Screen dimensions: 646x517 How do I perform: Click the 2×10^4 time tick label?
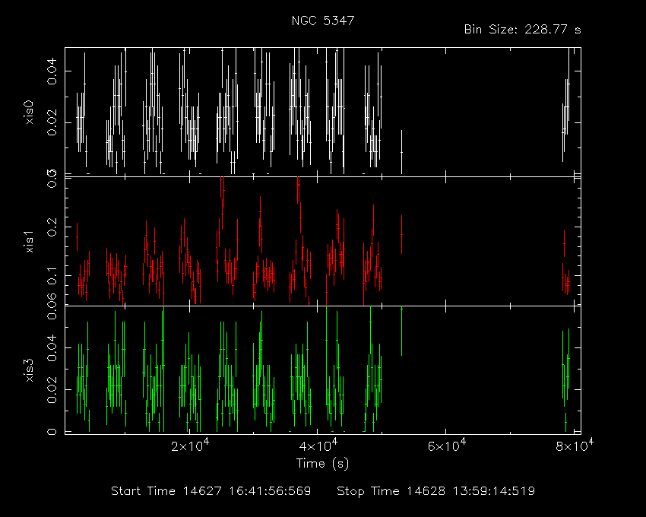point(189,446)
